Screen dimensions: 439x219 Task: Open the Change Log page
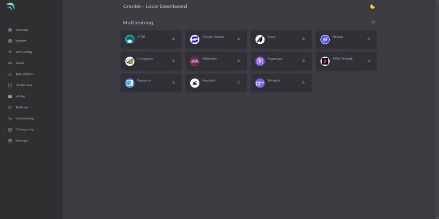(24, 129)
